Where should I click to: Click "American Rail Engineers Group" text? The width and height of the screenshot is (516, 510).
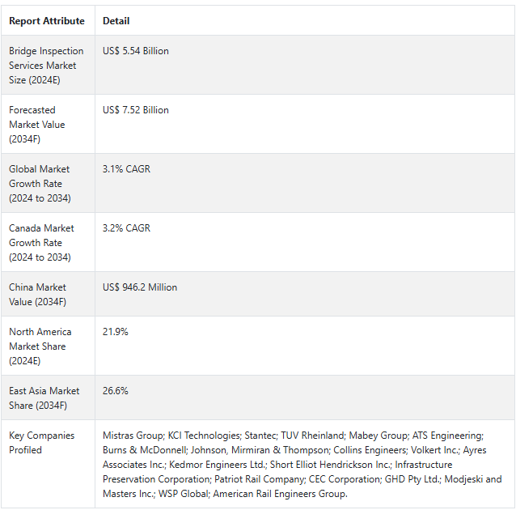coord(280,494)
